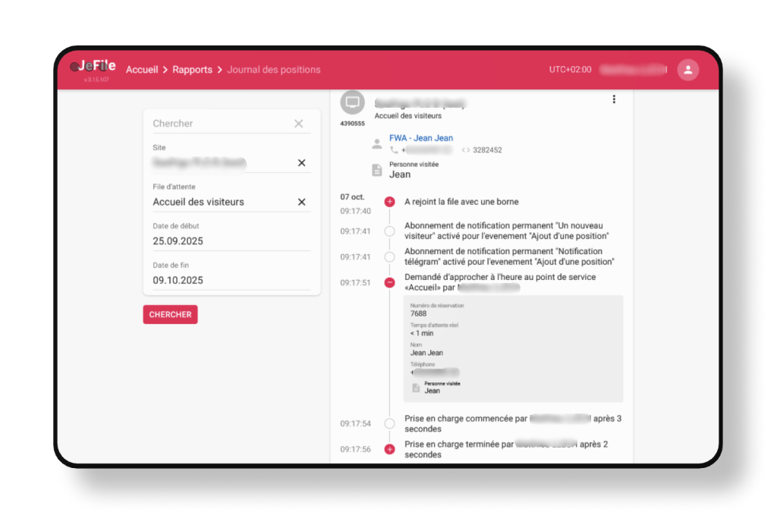Open the FWA - Jean Jean link
The width and height of the screenshot is (777, 512).
[420, 138]
